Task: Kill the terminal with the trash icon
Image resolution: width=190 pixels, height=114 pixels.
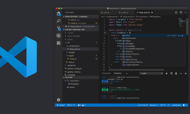Action: (x=176, y=73)
